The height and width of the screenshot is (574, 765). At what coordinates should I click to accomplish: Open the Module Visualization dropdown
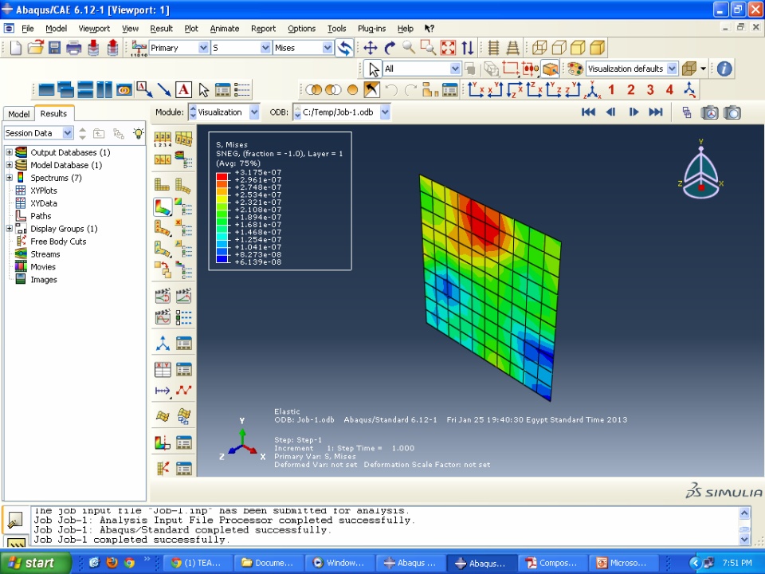[x=254, y=112]
